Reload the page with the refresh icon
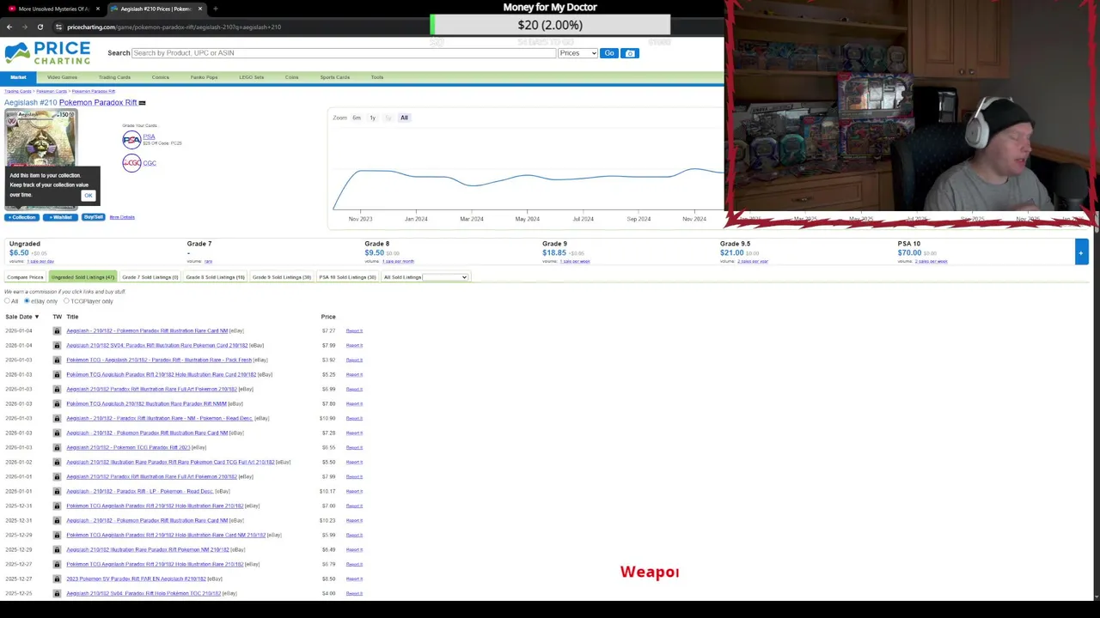 click(40, 27)
